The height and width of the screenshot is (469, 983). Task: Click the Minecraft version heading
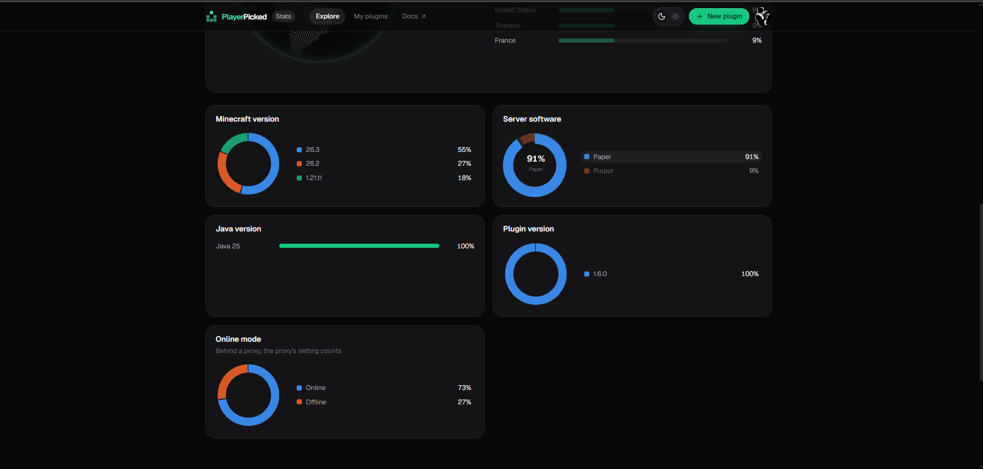coord(247,119)
